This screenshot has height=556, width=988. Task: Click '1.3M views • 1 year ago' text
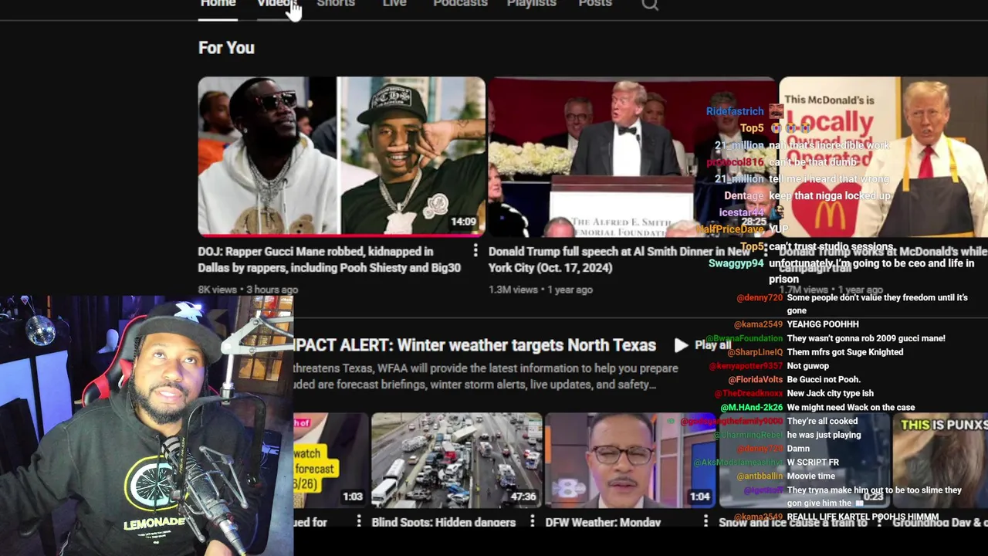click(x=540, y=290)
